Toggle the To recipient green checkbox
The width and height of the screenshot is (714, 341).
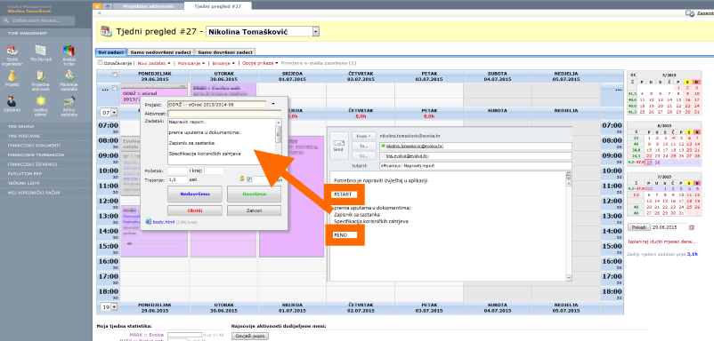[x=384, y=146]
